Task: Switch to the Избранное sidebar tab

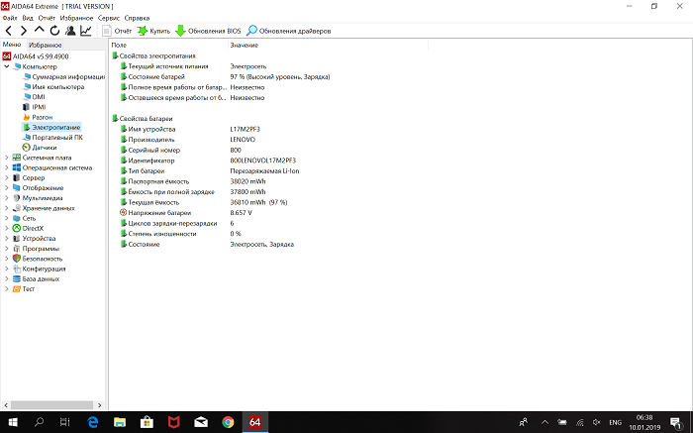Action: pos(45,46)
